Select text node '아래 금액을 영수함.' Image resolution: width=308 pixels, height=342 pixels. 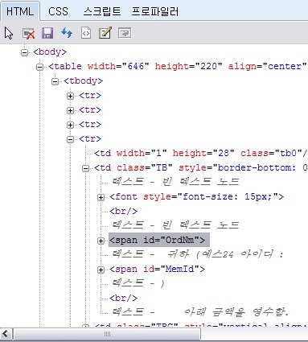tap(200, 312)
